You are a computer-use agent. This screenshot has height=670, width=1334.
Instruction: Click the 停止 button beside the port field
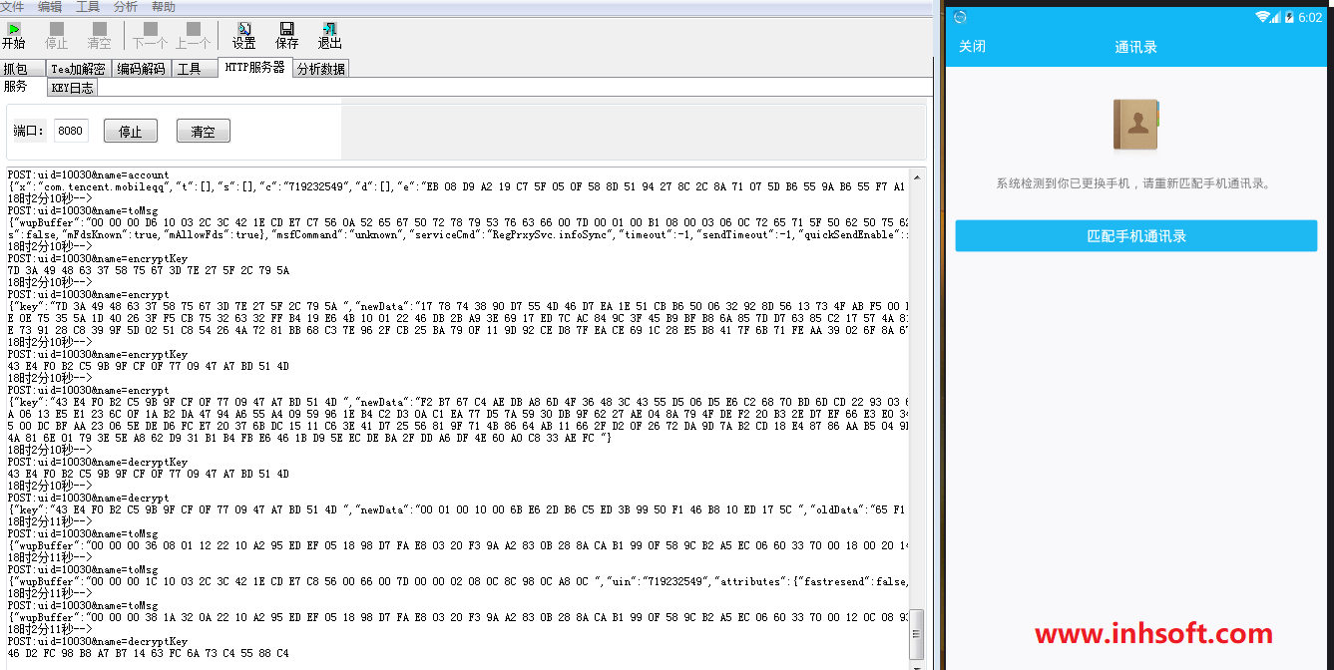click(131, 131)
